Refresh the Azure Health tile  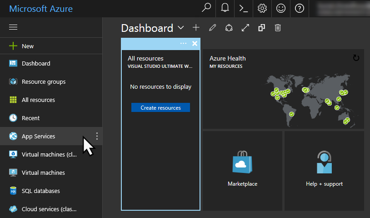356,58
